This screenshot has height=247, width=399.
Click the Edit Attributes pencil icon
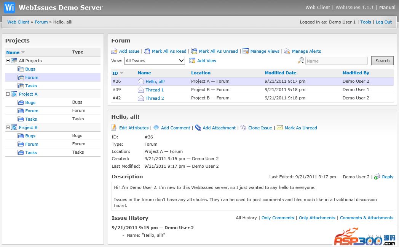pyautogui.click(x=114, y=128)
